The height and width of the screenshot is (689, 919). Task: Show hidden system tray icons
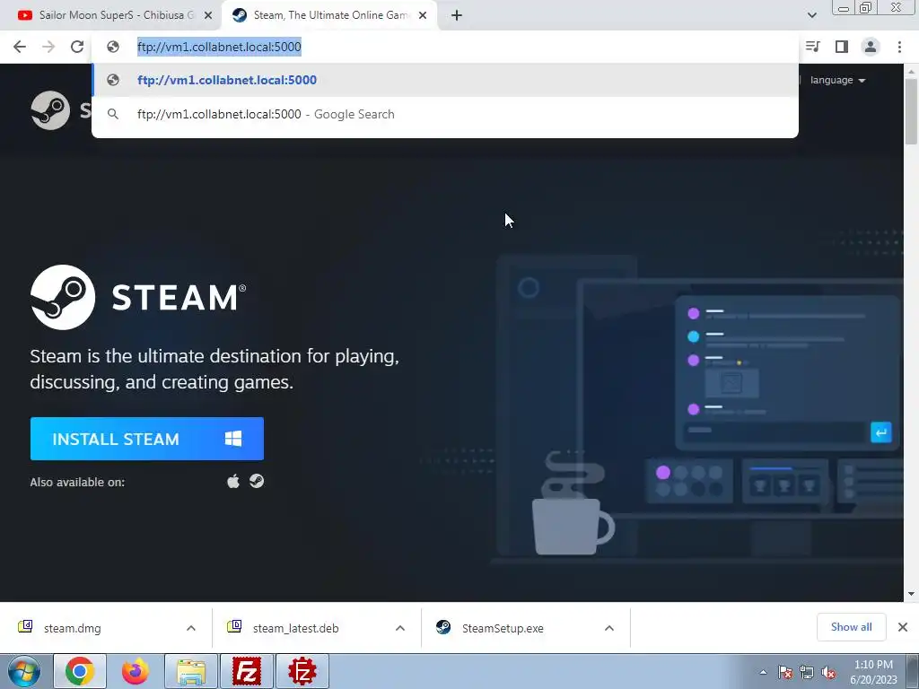point(763,672)
